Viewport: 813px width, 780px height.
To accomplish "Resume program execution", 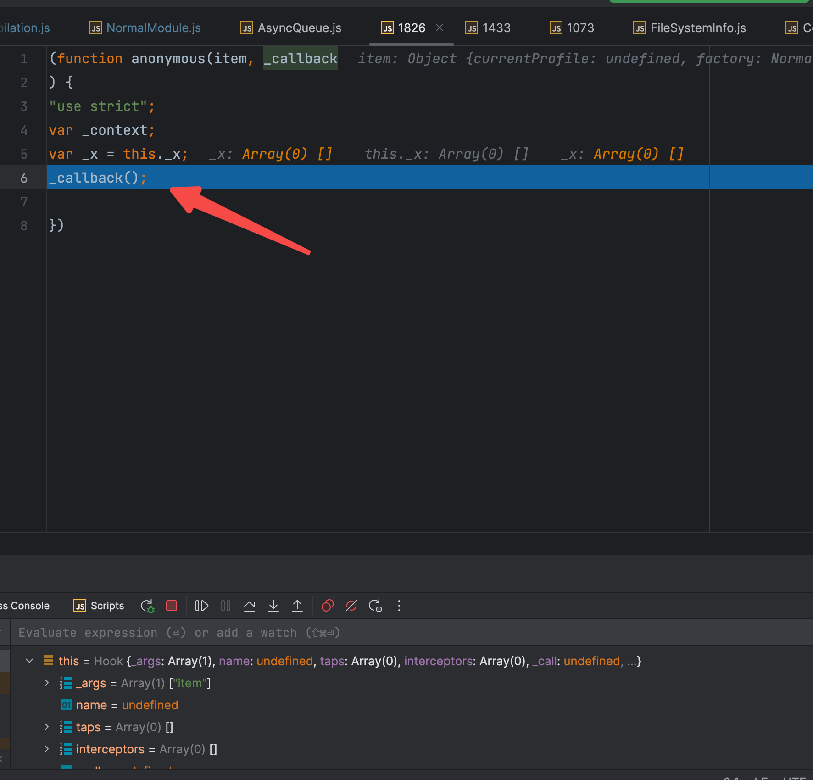I will [x=201, y=606].
